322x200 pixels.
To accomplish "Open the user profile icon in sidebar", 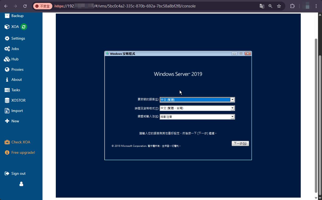I will pos(21,184).
